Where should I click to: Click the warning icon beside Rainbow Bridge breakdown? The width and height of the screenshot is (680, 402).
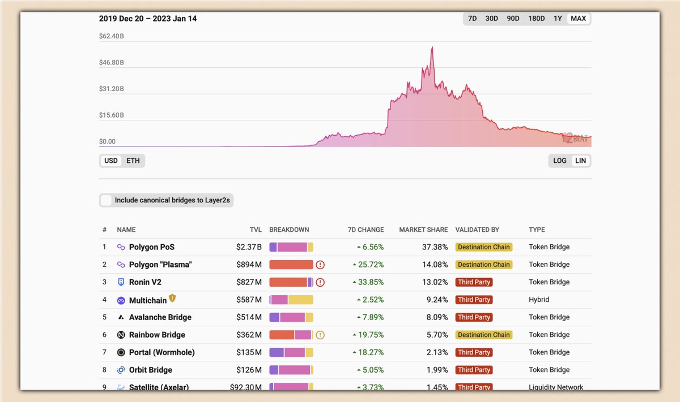point(320,335)
